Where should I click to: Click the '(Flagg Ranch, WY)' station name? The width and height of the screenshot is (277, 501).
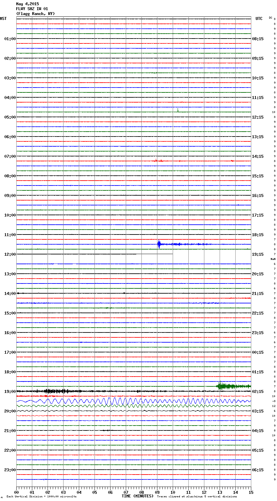(x=36, y=14)
